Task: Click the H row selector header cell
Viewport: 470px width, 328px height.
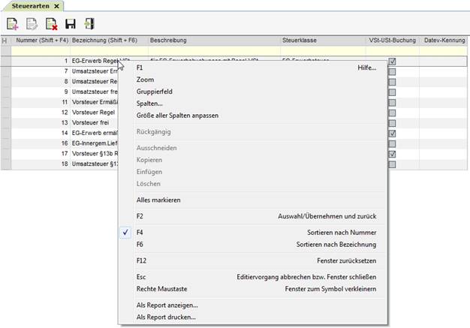Action: (x=5, y=41)
